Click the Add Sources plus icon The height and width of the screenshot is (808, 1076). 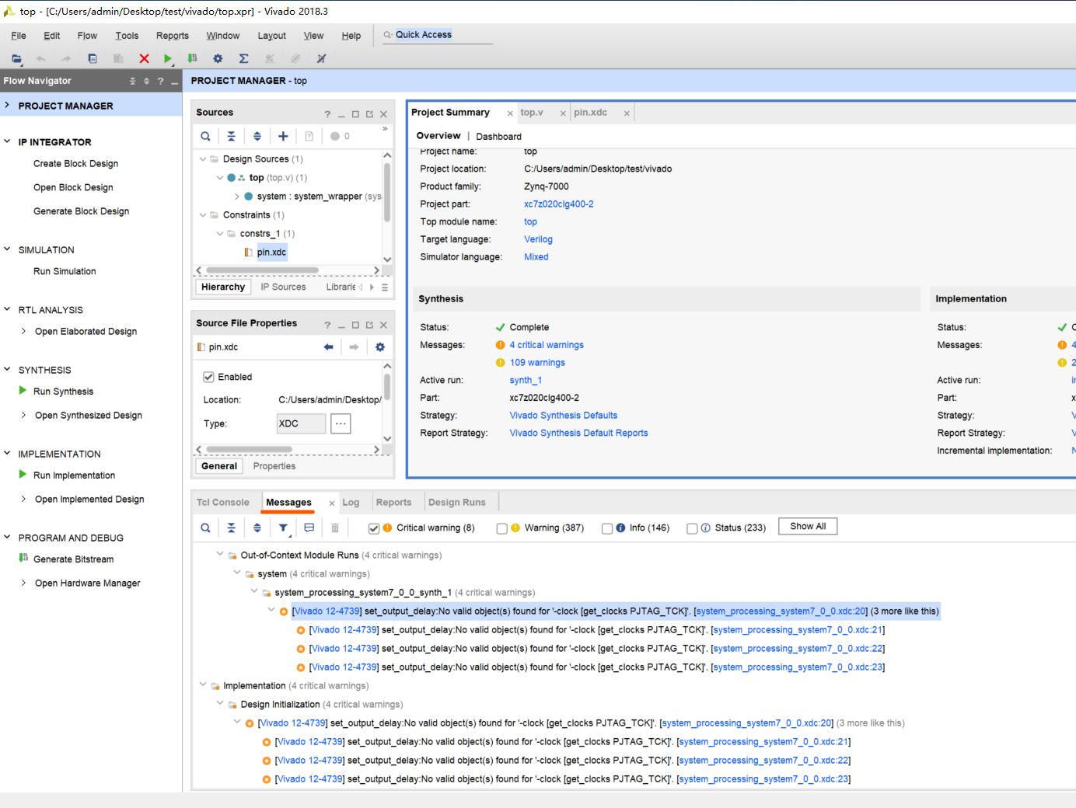coord(283,136)
